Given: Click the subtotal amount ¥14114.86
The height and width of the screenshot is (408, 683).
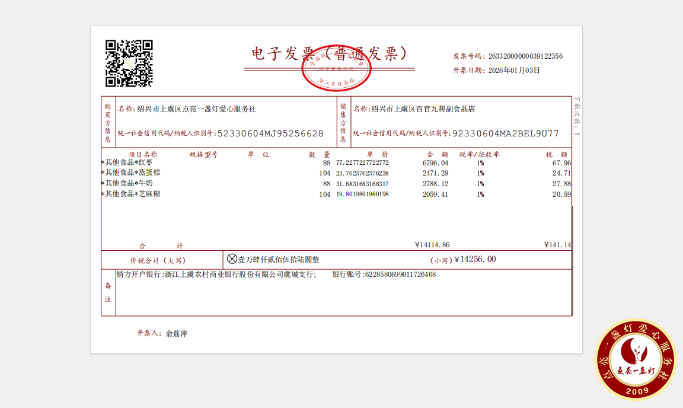Looking at the screenshot, I should pyautogui.click(x=432, y=245).
